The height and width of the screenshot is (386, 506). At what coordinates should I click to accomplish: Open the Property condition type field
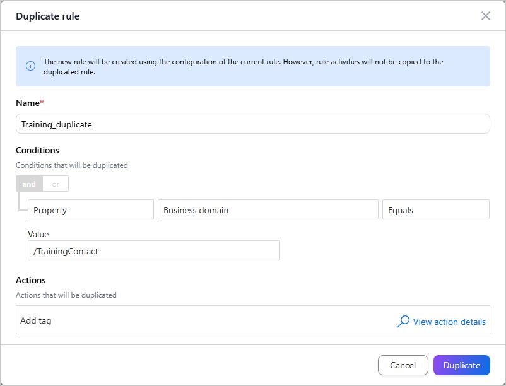coord(91,209)
